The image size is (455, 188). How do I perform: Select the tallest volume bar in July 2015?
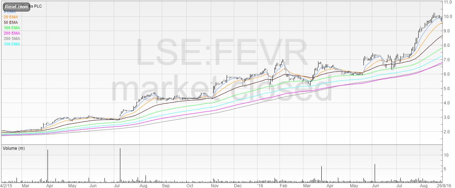click(x=120, y=165)
